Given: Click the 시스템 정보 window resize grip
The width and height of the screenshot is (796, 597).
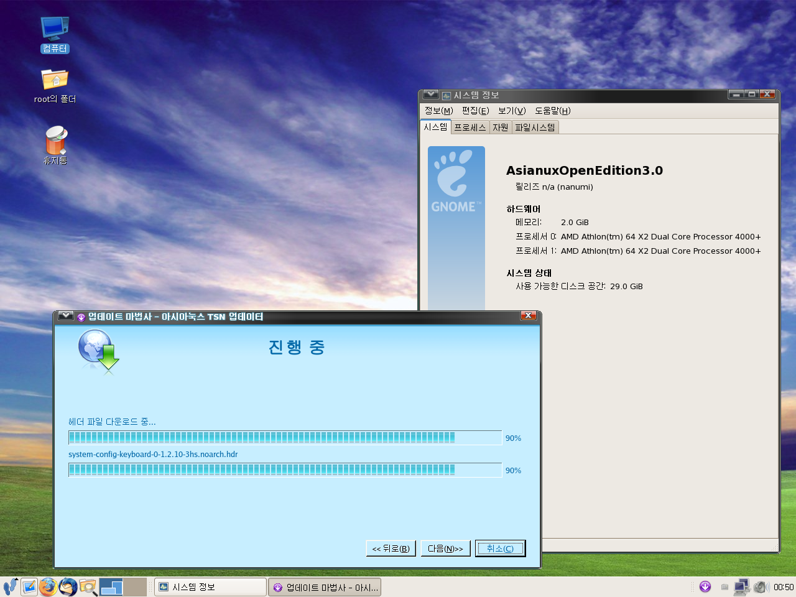Looking at the screenshot, I should [x=775, y=548].
